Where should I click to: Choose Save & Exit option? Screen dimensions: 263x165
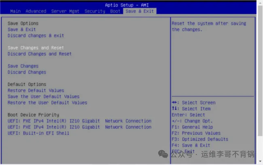click(21, 30)
